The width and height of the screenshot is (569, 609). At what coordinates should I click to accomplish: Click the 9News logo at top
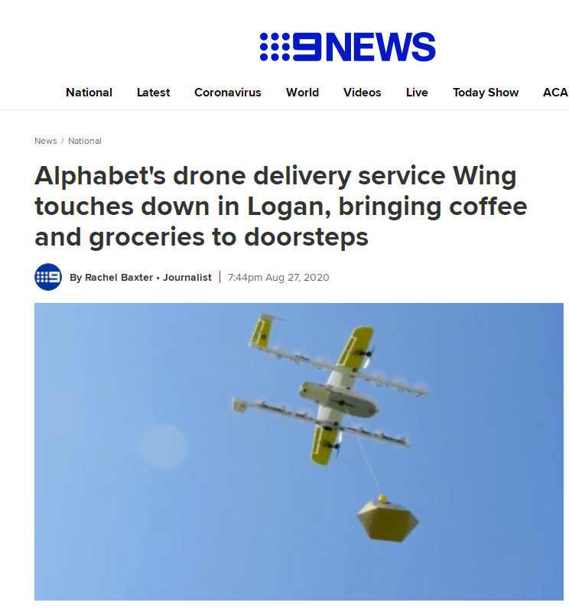pos(348,47)
